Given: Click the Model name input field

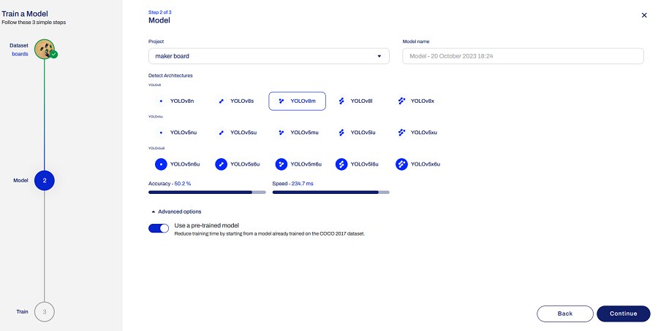Looking at the screenshot, I should click(523, 56).
